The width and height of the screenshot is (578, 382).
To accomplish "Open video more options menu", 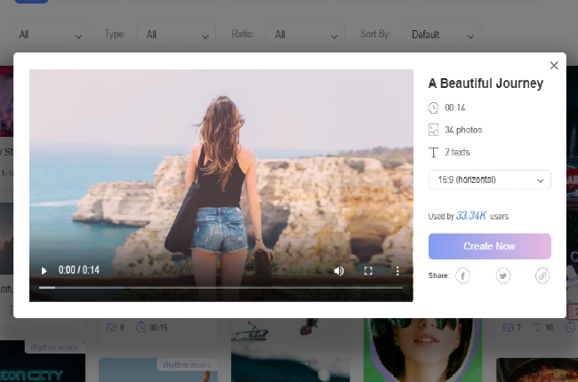I will (x=397, y=270).
